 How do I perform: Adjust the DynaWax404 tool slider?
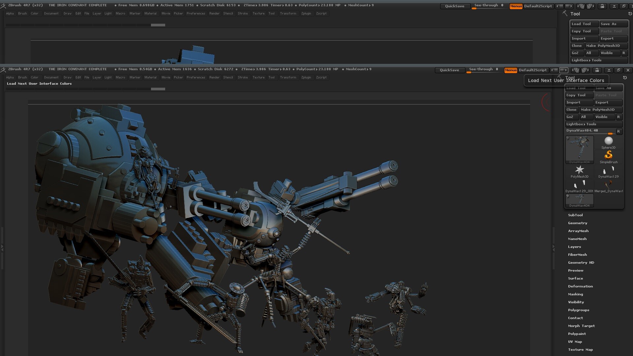590,131
